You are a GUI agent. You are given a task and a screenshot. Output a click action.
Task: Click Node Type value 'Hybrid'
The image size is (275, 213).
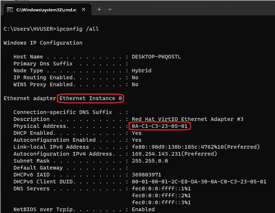[x=142, y=71]
